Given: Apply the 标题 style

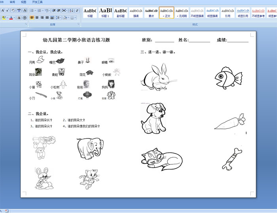Looking at the screenshot, I should tap(90, 13).
